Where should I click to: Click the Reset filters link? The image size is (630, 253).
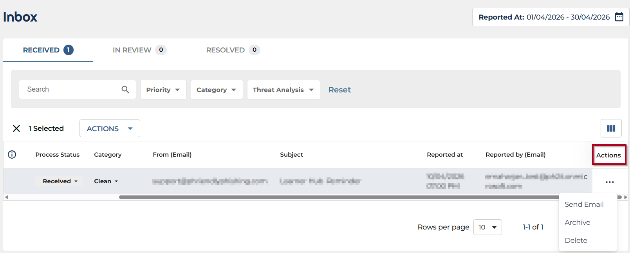click(x=339, y=90)
